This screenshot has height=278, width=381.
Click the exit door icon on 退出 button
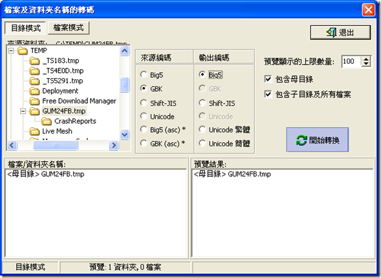coord(332,32)
